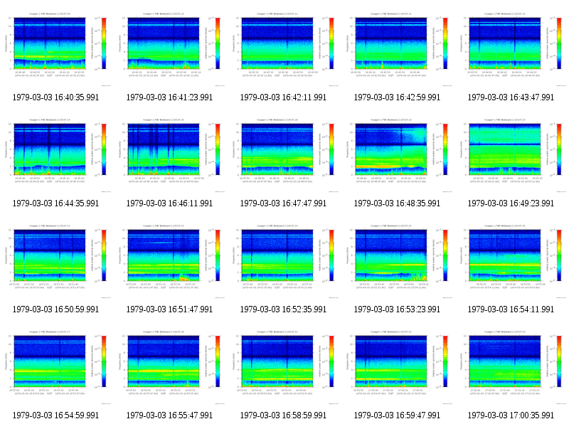The width and height of the screenshot is (569, 424).
Task: Click the caption 1979-03-03 16:59:47.991
Action: [x=397, y=415]
